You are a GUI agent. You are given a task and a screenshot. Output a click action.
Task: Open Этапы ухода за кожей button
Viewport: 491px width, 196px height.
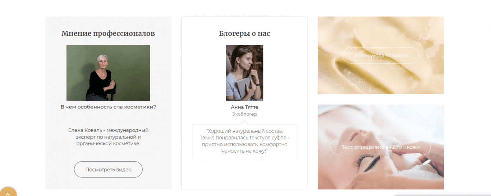coord(380,55)
